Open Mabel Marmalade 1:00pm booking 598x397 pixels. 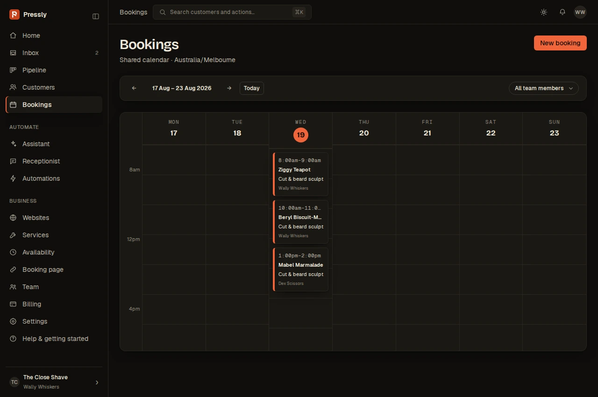(x=300, y=269)
